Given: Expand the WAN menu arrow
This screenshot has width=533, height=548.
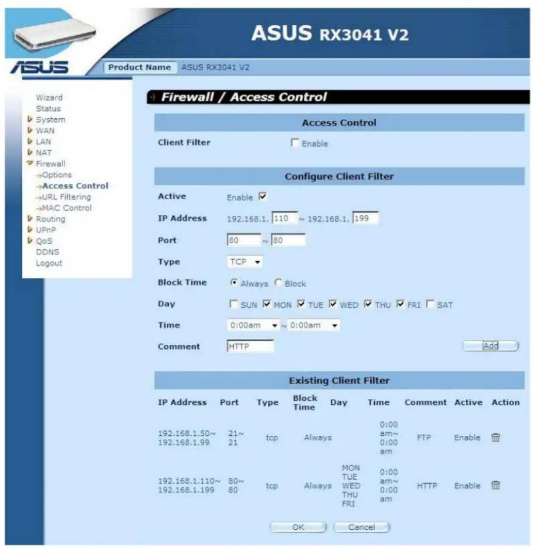Looking at the screenshot, I should pos(30,130).
